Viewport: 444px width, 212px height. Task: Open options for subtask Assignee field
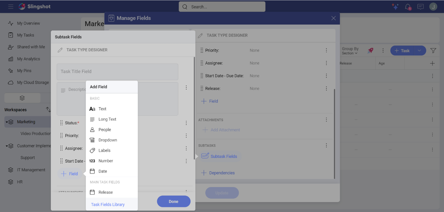[x=186, y=149]
